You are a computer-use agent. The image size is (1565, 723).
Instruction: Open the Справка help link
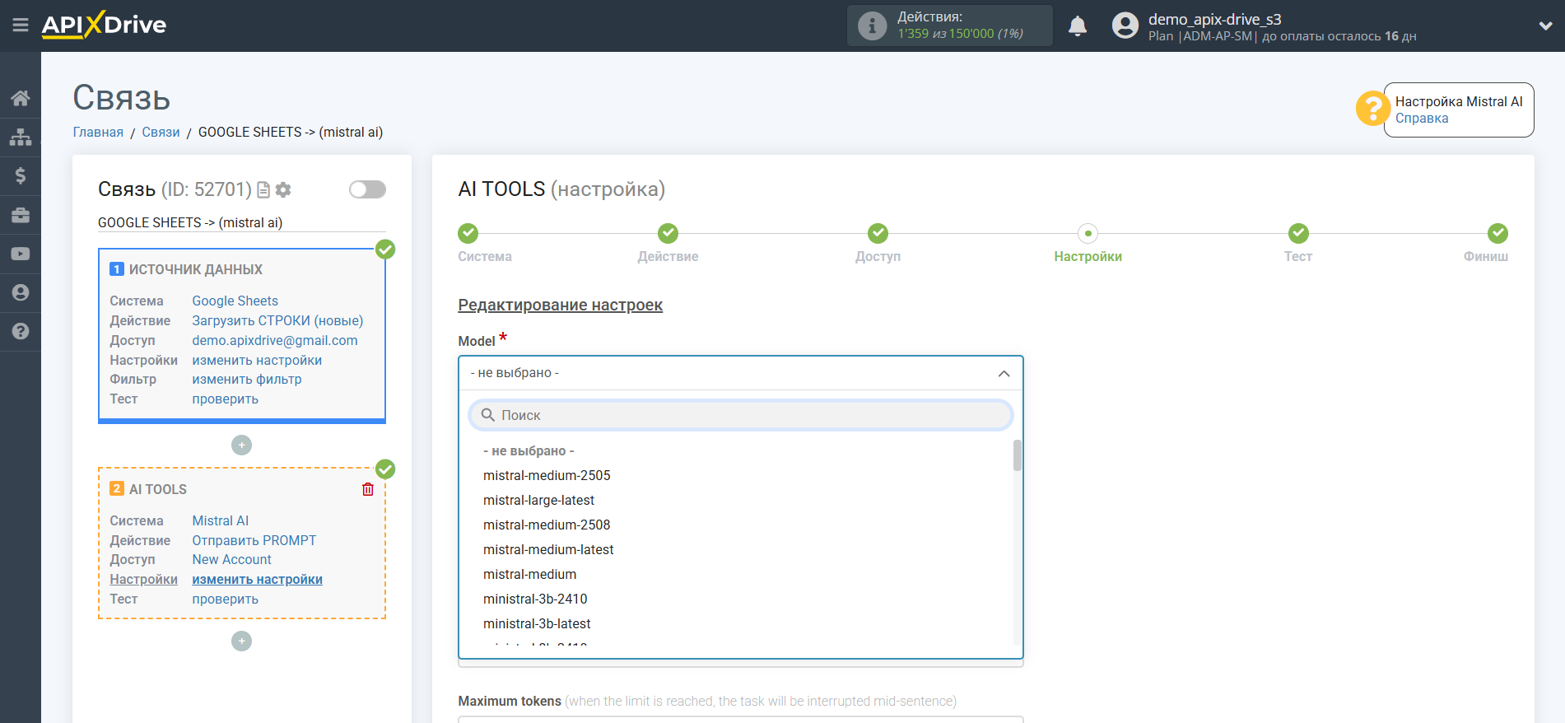pyautogui.click(x=1422, y=119)
